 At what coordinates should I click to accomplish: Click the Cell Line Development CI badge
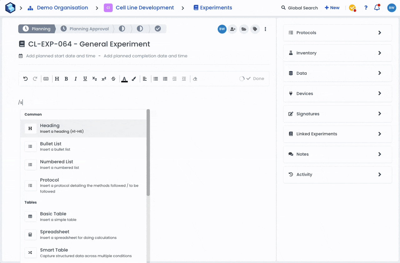pyautogui.click(x=108, y=8)
